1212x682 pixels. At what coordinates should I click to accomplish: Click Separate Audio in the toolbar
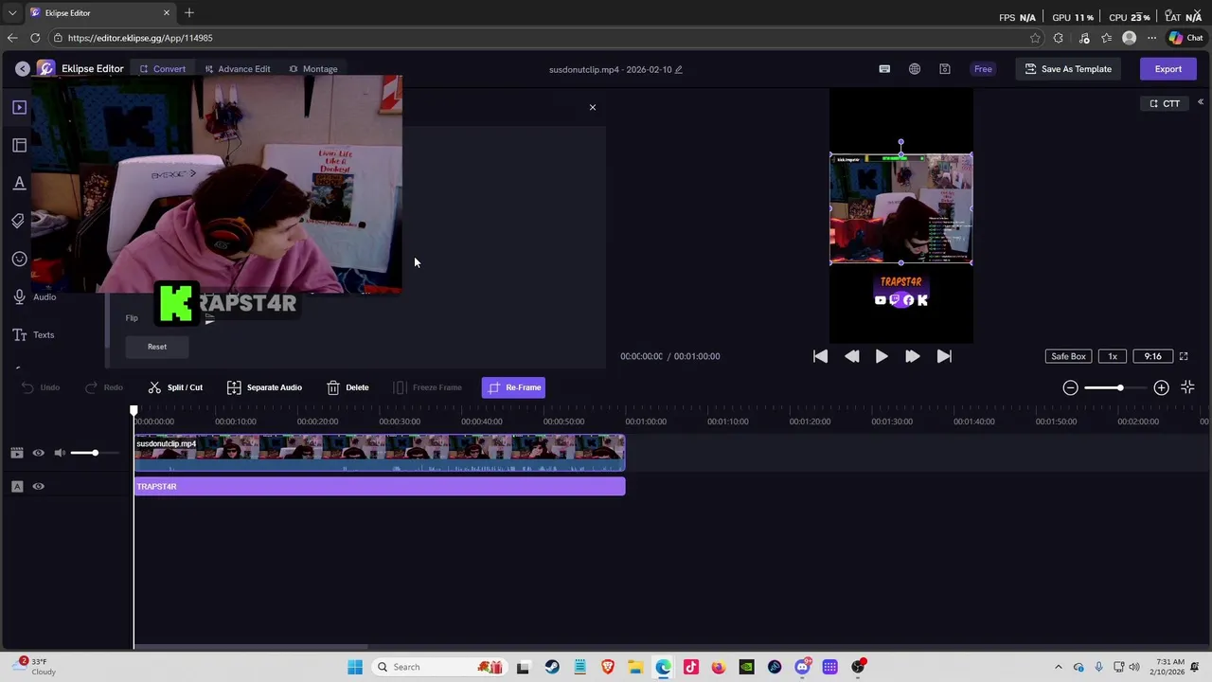click(x=265, y=387)
